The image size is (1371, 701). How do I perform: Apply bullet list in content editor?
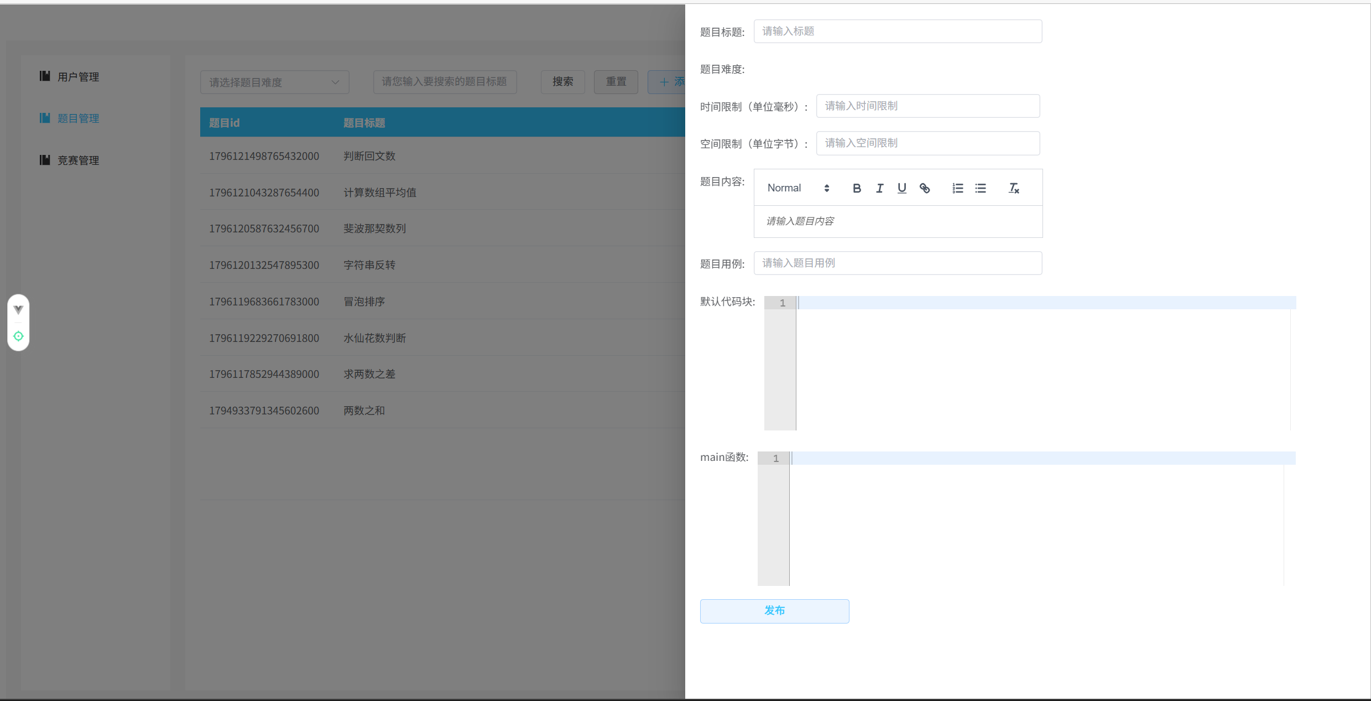pos(981,188)
